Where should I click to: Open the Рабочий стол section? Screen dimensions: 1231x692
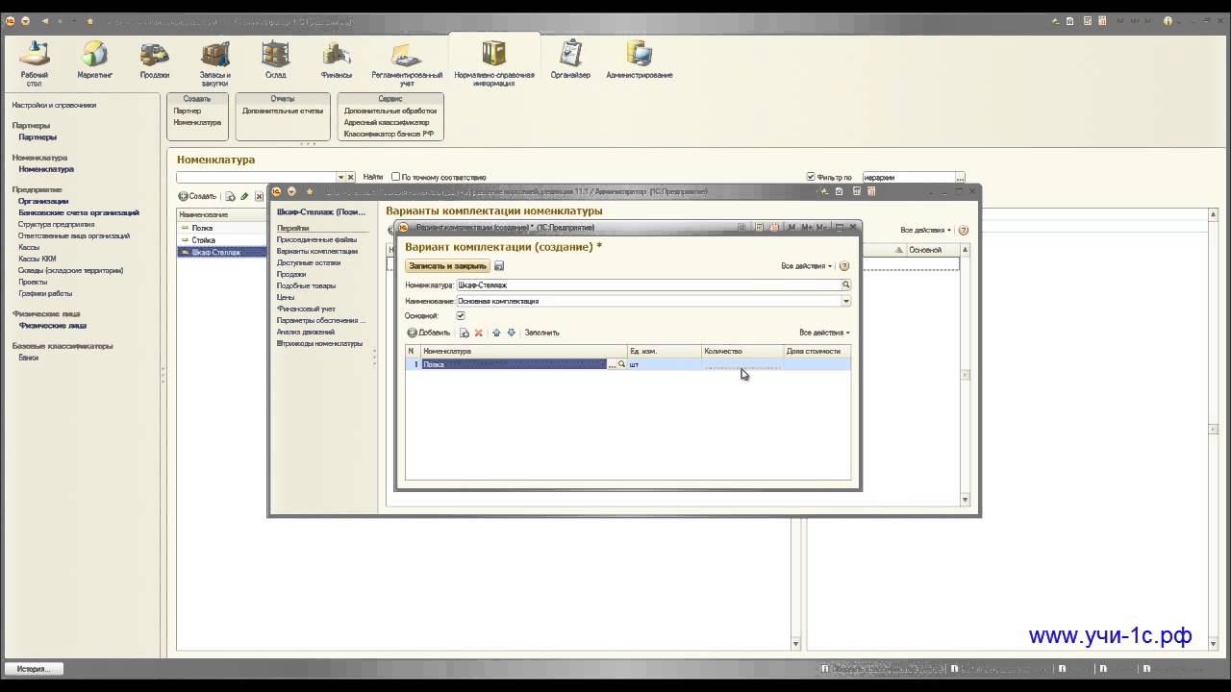35,62
